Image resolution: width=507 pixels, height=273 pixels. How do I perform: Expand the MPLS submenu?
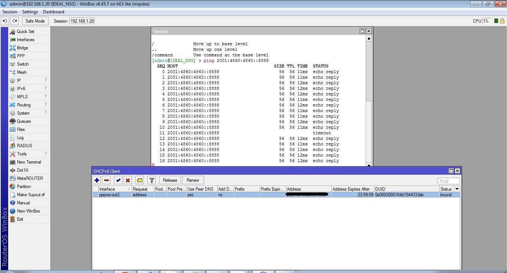tap(29, 97)
